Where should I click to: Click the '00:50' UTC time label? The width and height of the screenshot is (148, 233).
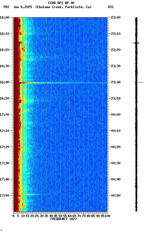point(116,196)
